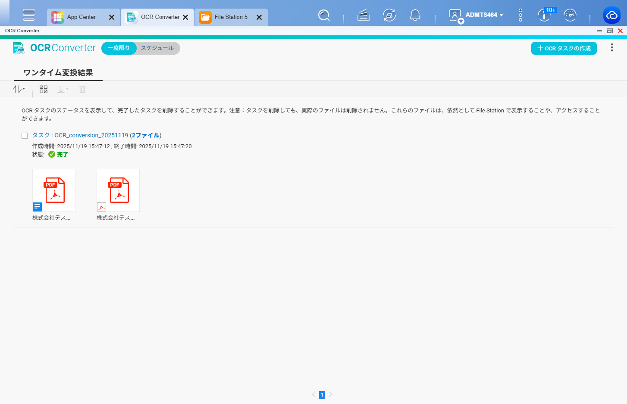627x404 pixels.
Task: Click the delete trash can icon in toolbar
Action: (x=82, y=89)
